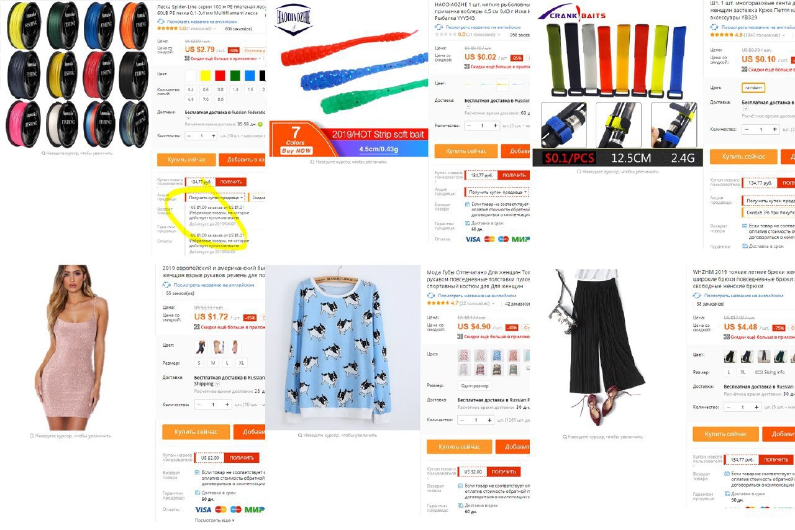Click the translate icon beside the HAODIAOZHE bait title

click(439, 28)
